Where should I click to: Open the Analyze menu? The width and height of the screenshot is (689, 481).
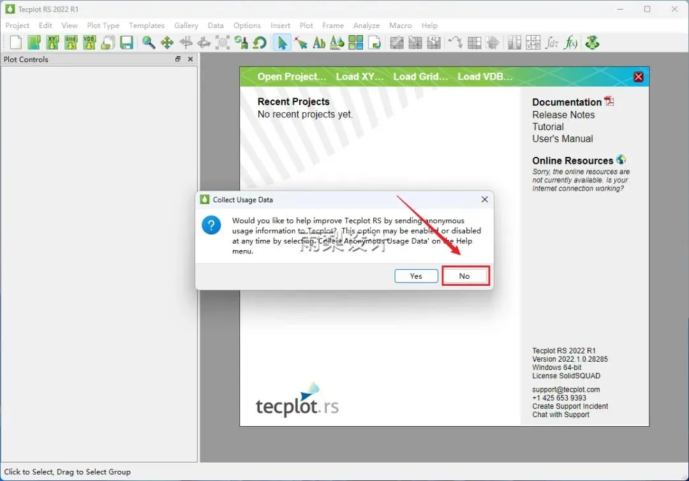click(x=366, y=26)
